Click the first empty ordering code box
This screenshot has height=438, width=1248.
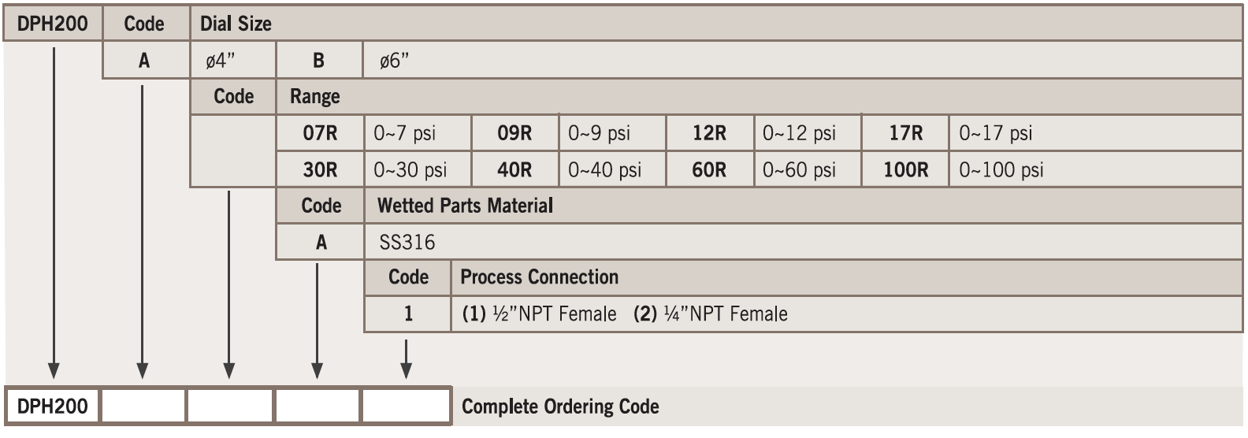pyautogui.click(x=143, y=406)
